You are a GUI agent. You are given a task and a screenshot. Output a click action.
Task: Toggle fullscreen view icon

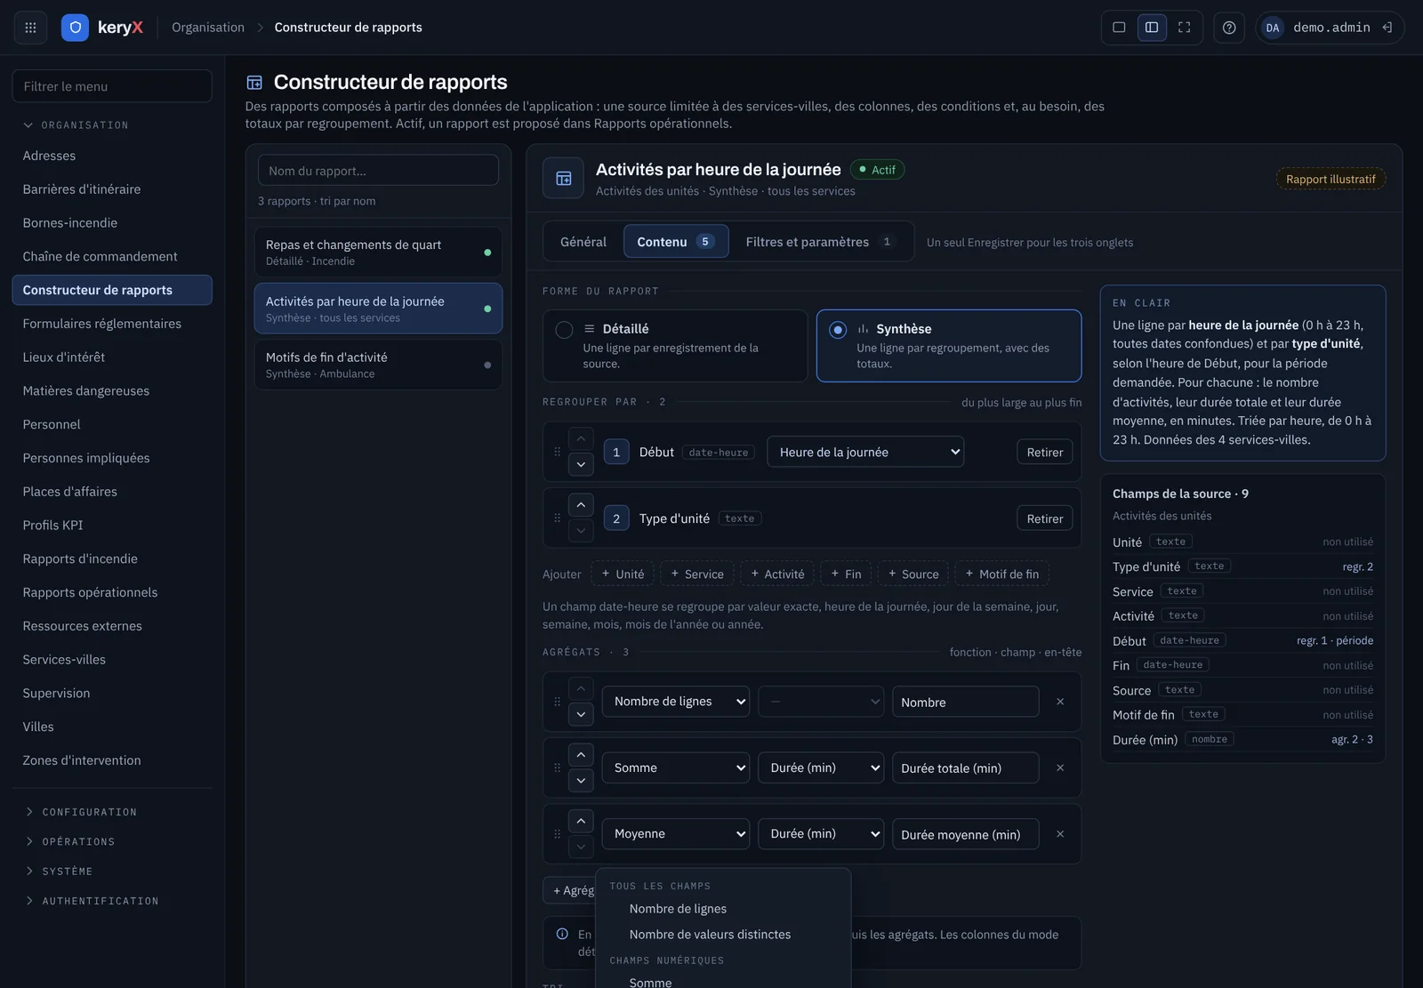pyautogui.click(x=1184, y=28)
